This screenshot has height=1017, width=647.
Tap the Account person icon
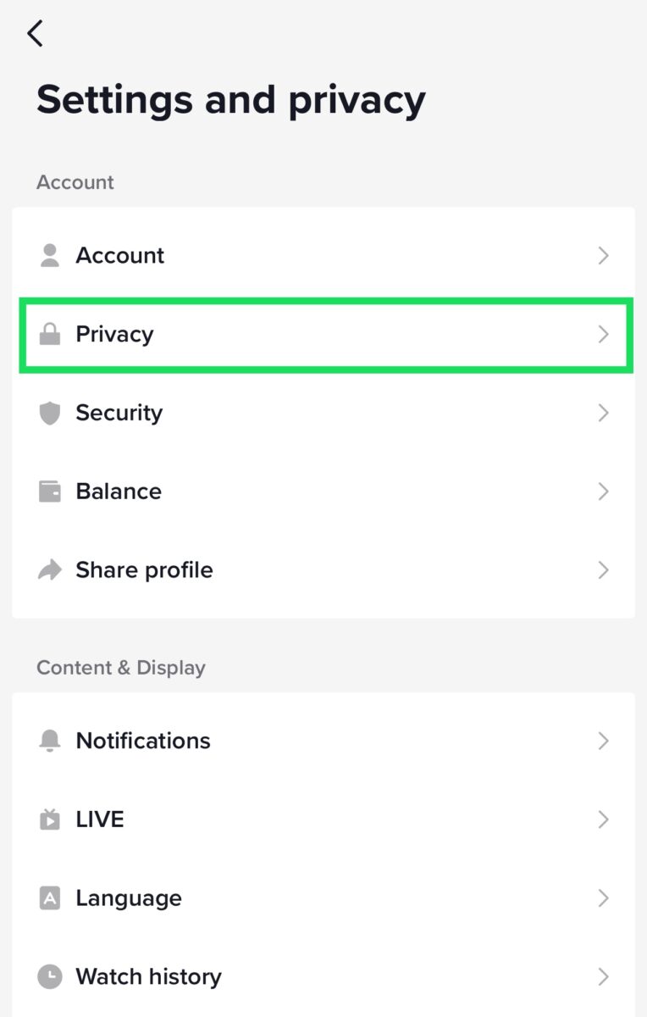[50, 256]
